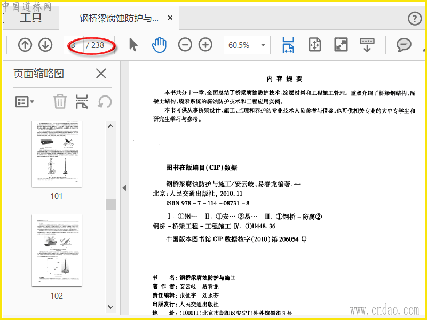Open the help question mark icon
Image resolution: width=427 pixels, height=320 pixels.
(x=415, y=19)
